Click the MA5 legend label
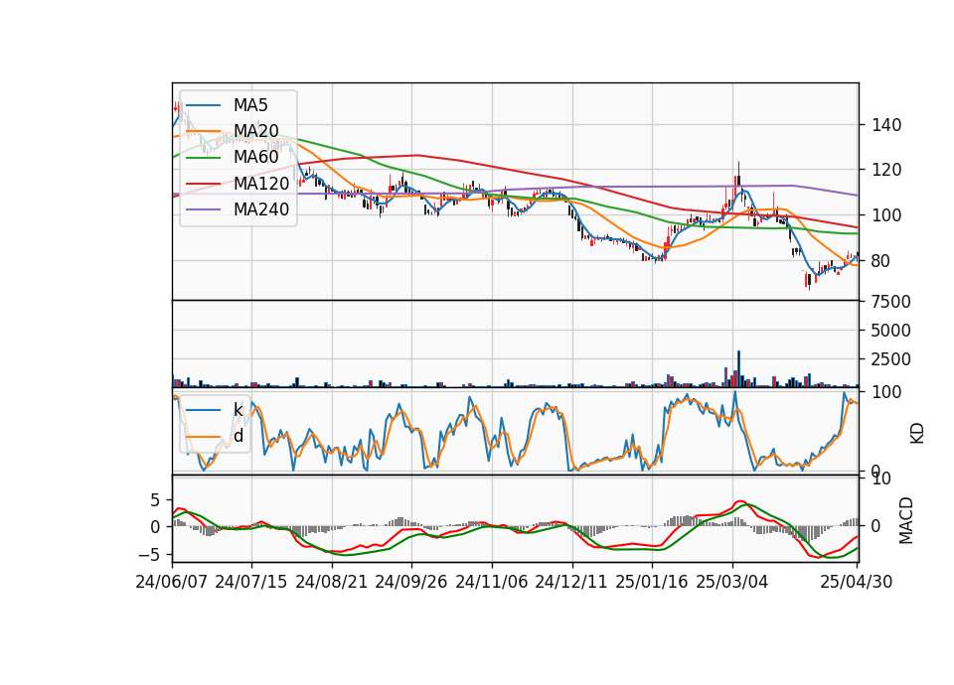 (250, 105)
